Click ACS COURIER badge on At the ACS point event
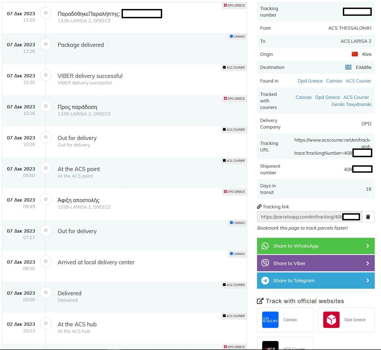Screen dimensions: 381x350 point(234,161)
